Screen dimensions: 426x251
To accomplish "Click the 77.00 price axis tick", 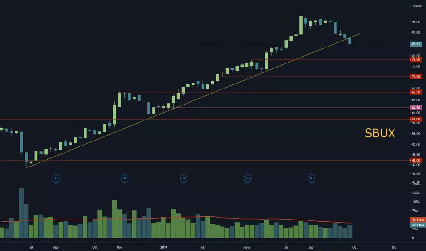I will pyautogui.click(x=416, y=66).
